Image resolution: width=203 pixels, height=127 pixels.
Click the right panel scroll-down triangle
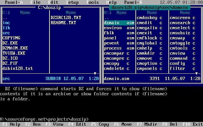pos(196,73)
